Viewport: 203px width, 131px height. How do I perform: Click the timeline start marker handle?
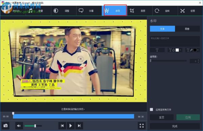coord(13,113)
